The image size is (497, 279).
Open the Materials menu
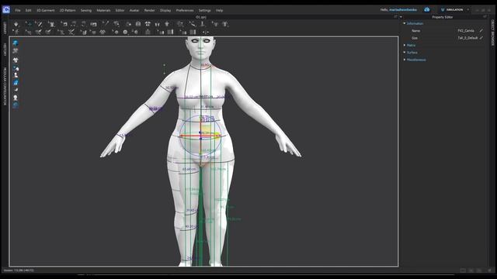pos(103,10)
